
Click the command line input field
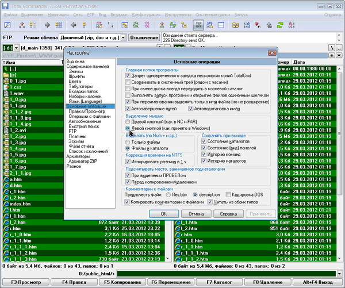(x=227, y=274)
